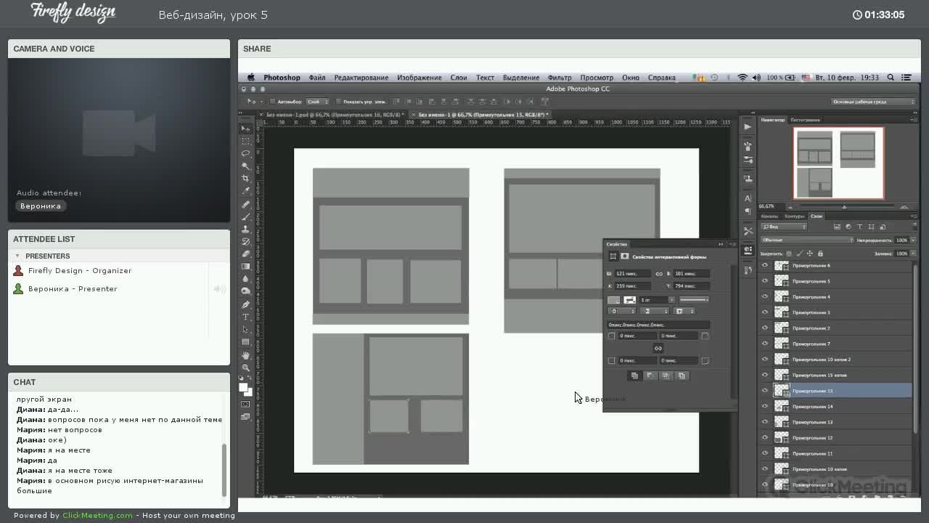
Task: Toggle visibility of Прямоугольник 4 layer
Action: tap(765, 296)
